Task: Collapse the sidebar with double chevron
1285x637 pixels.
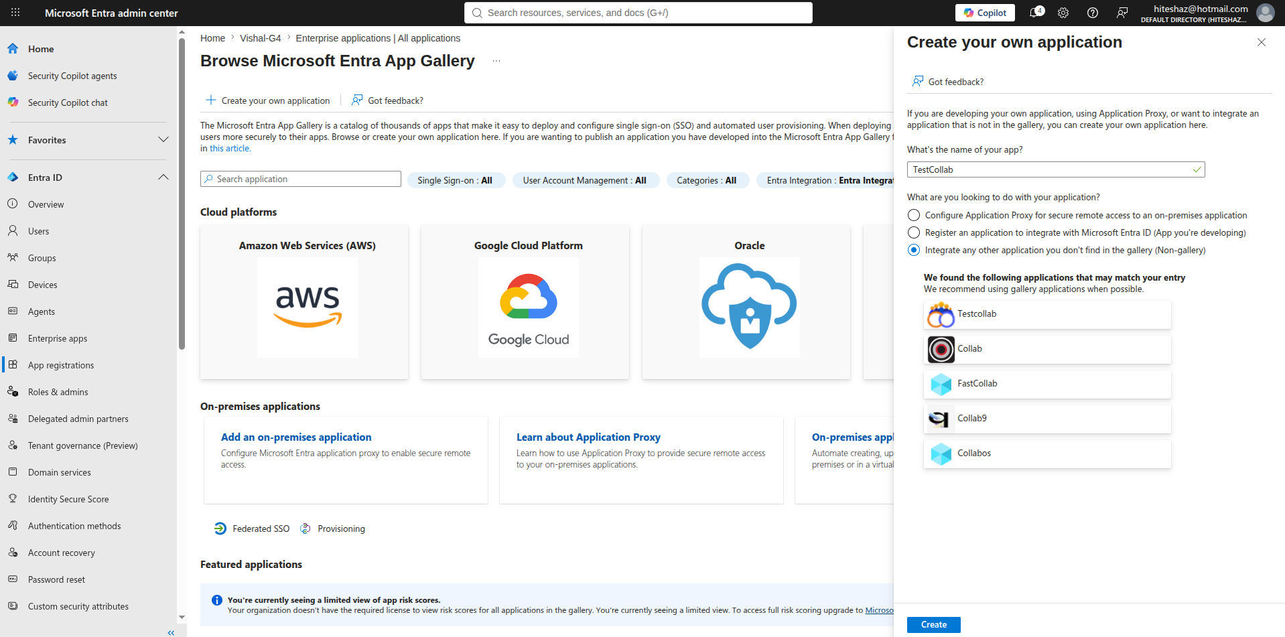Action: point(171,632)
